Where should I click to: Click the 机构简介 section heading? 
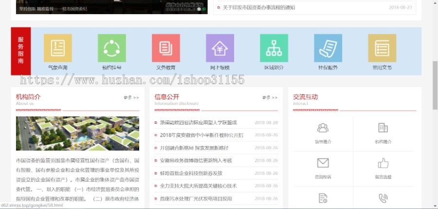[x=28, y=97]
